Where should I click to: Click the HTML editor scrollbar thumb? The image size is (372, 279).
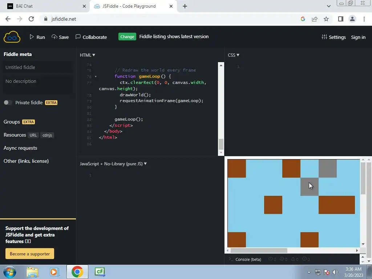[221, 144]
